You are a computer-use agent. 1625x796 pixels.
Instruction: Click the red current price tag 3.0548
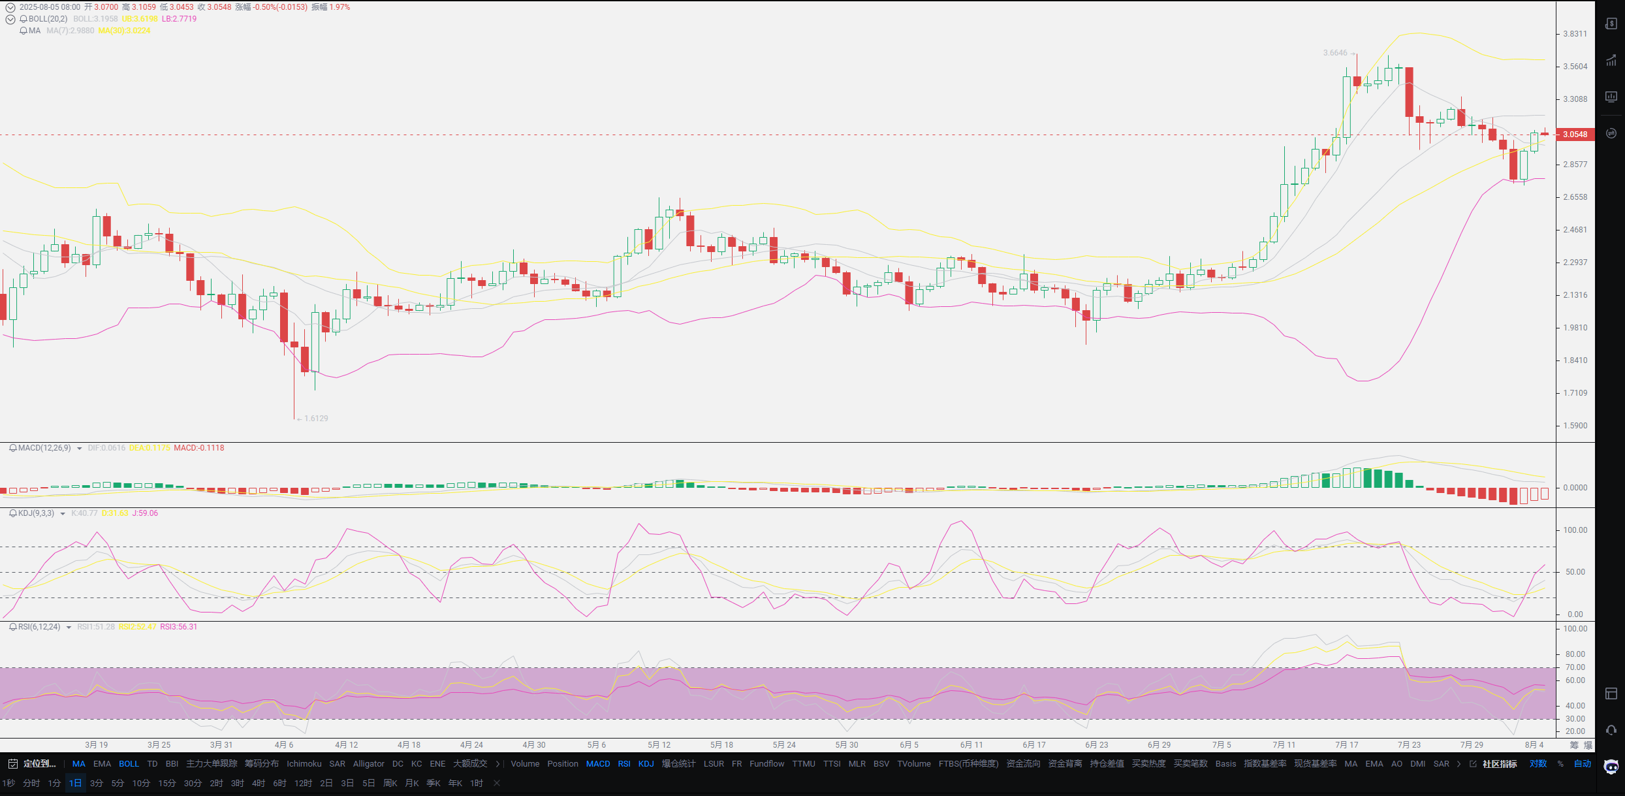(x=1575, y=135)
